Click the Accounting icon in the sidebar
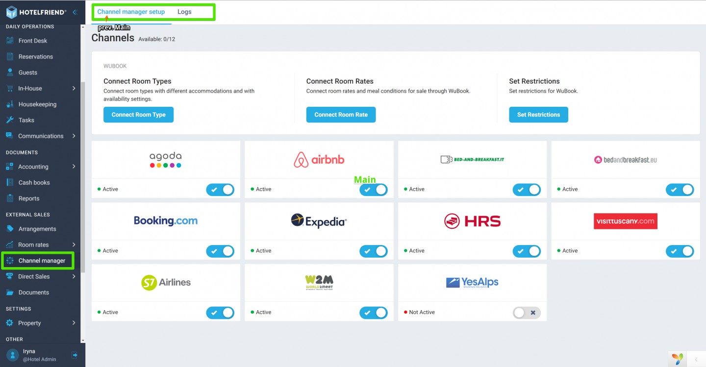This screenshot has width=706, height=367. tap(10, 167)
